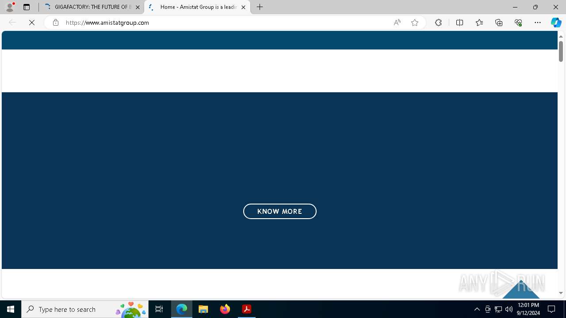Close the GIGAFACTORY tab
Image resolution: width=566 pixels, height=318 pixels.
[x=138, y=7]
